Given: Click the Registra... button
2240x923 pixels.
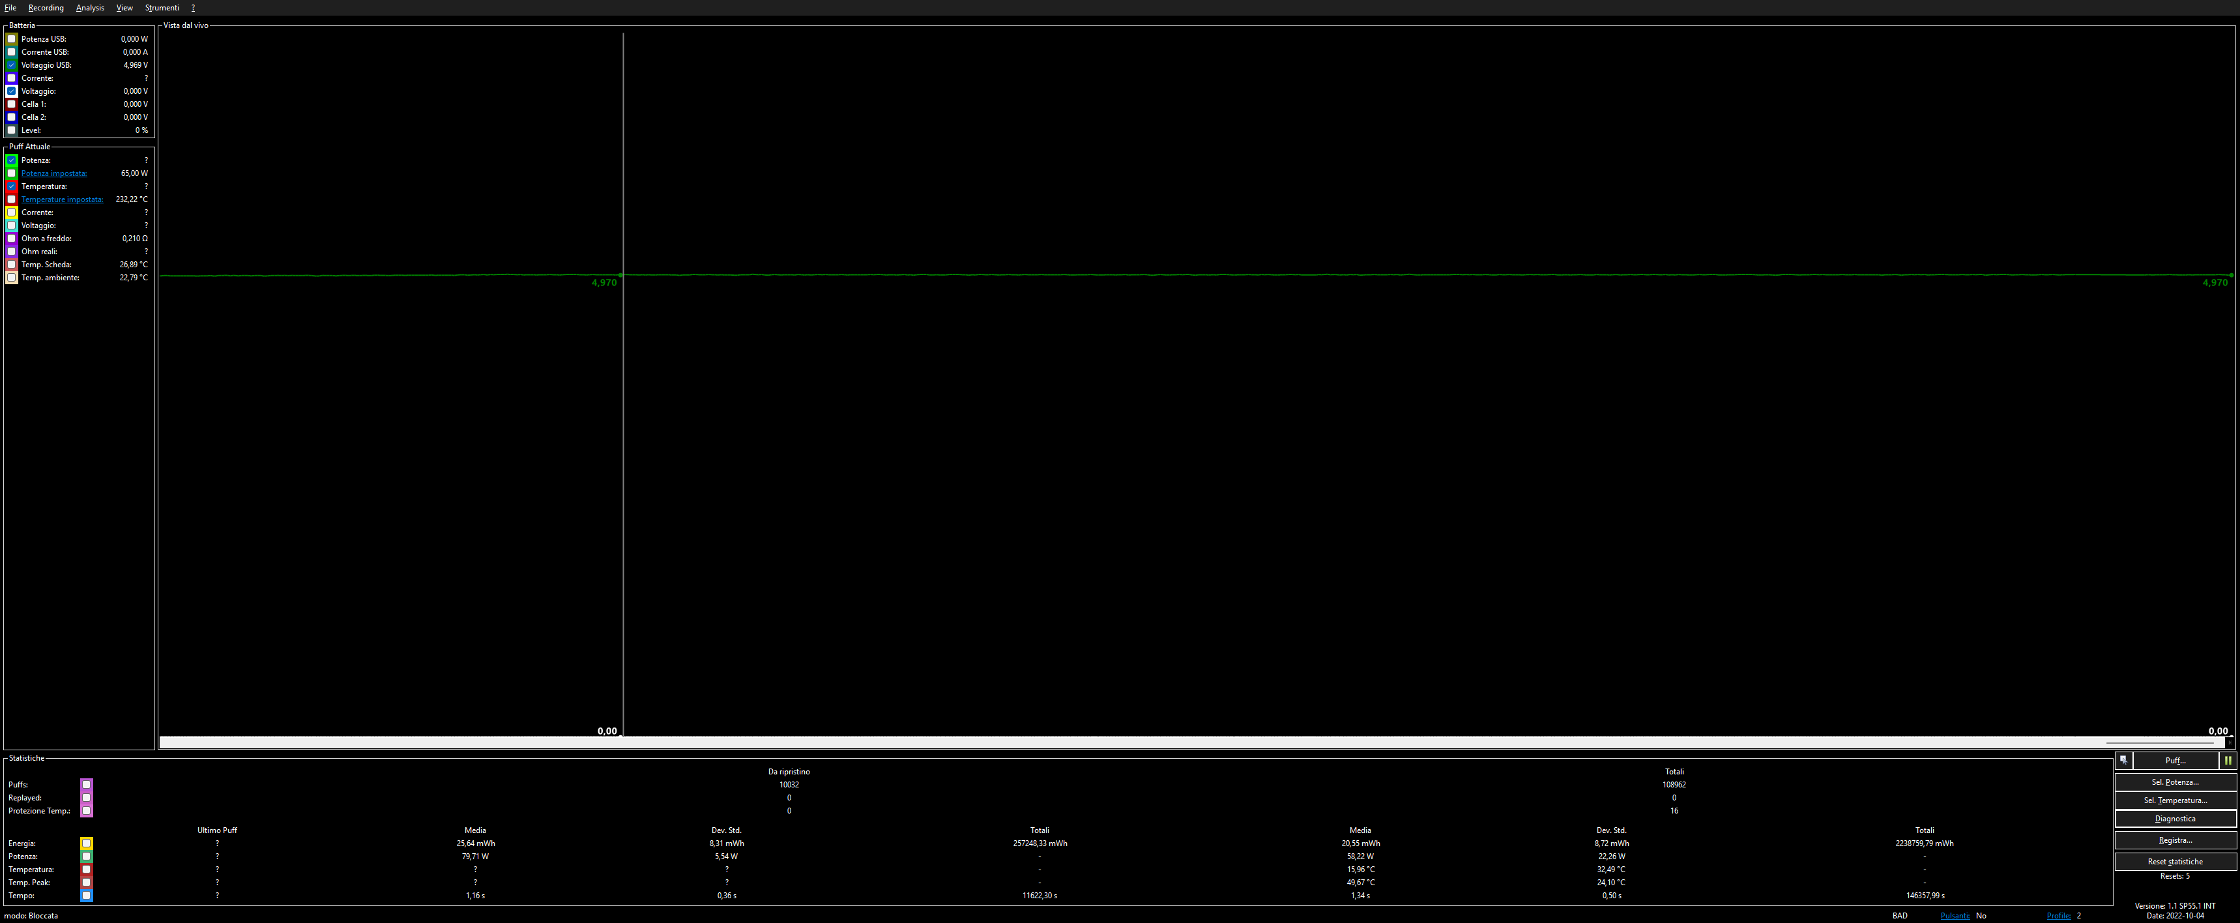Looking at the screenshot, I should pos(2175,840).
